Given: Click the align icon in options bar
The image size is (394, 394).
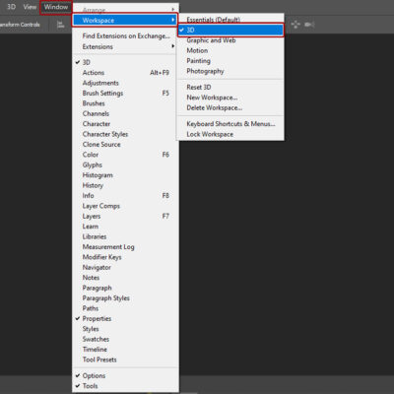Looking at the screenshot, I should pos(60,25).
